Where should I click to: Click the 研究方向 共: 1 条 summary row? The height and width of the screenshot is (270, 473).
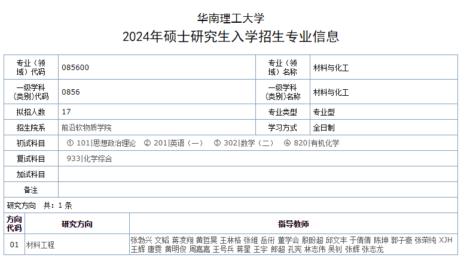click(x=231, y=205)
